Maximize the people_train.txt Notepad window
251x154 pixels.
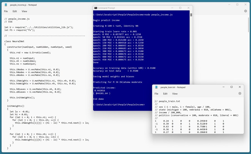point(231,87)
